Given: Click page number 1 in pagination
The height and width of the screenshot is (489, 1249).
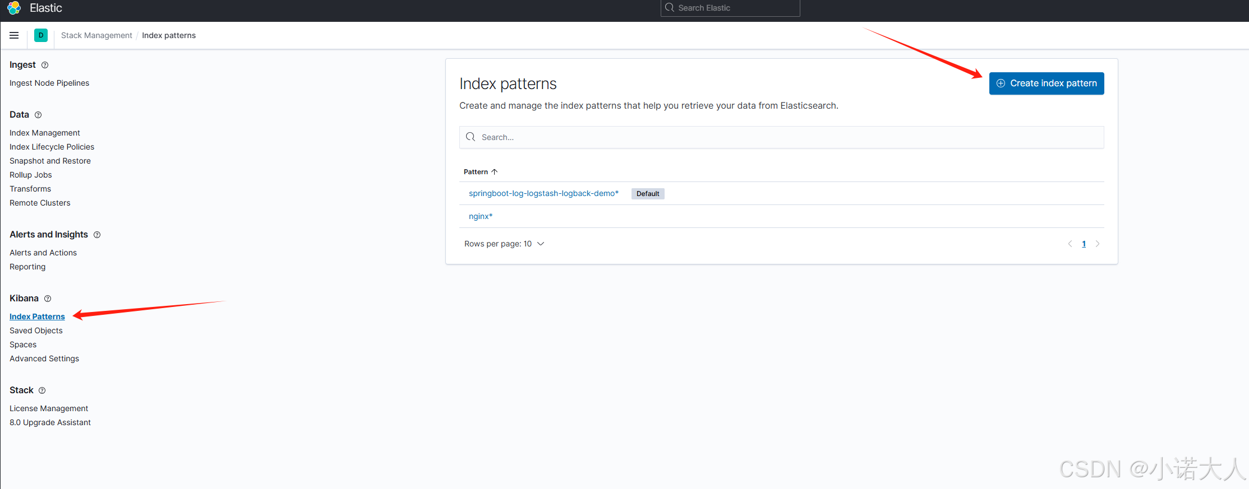Looking at the screenshot, I should click(x=1084, y=244).
